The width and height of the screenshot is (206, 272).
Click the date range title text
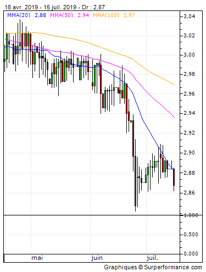click(x=55, y=7)
